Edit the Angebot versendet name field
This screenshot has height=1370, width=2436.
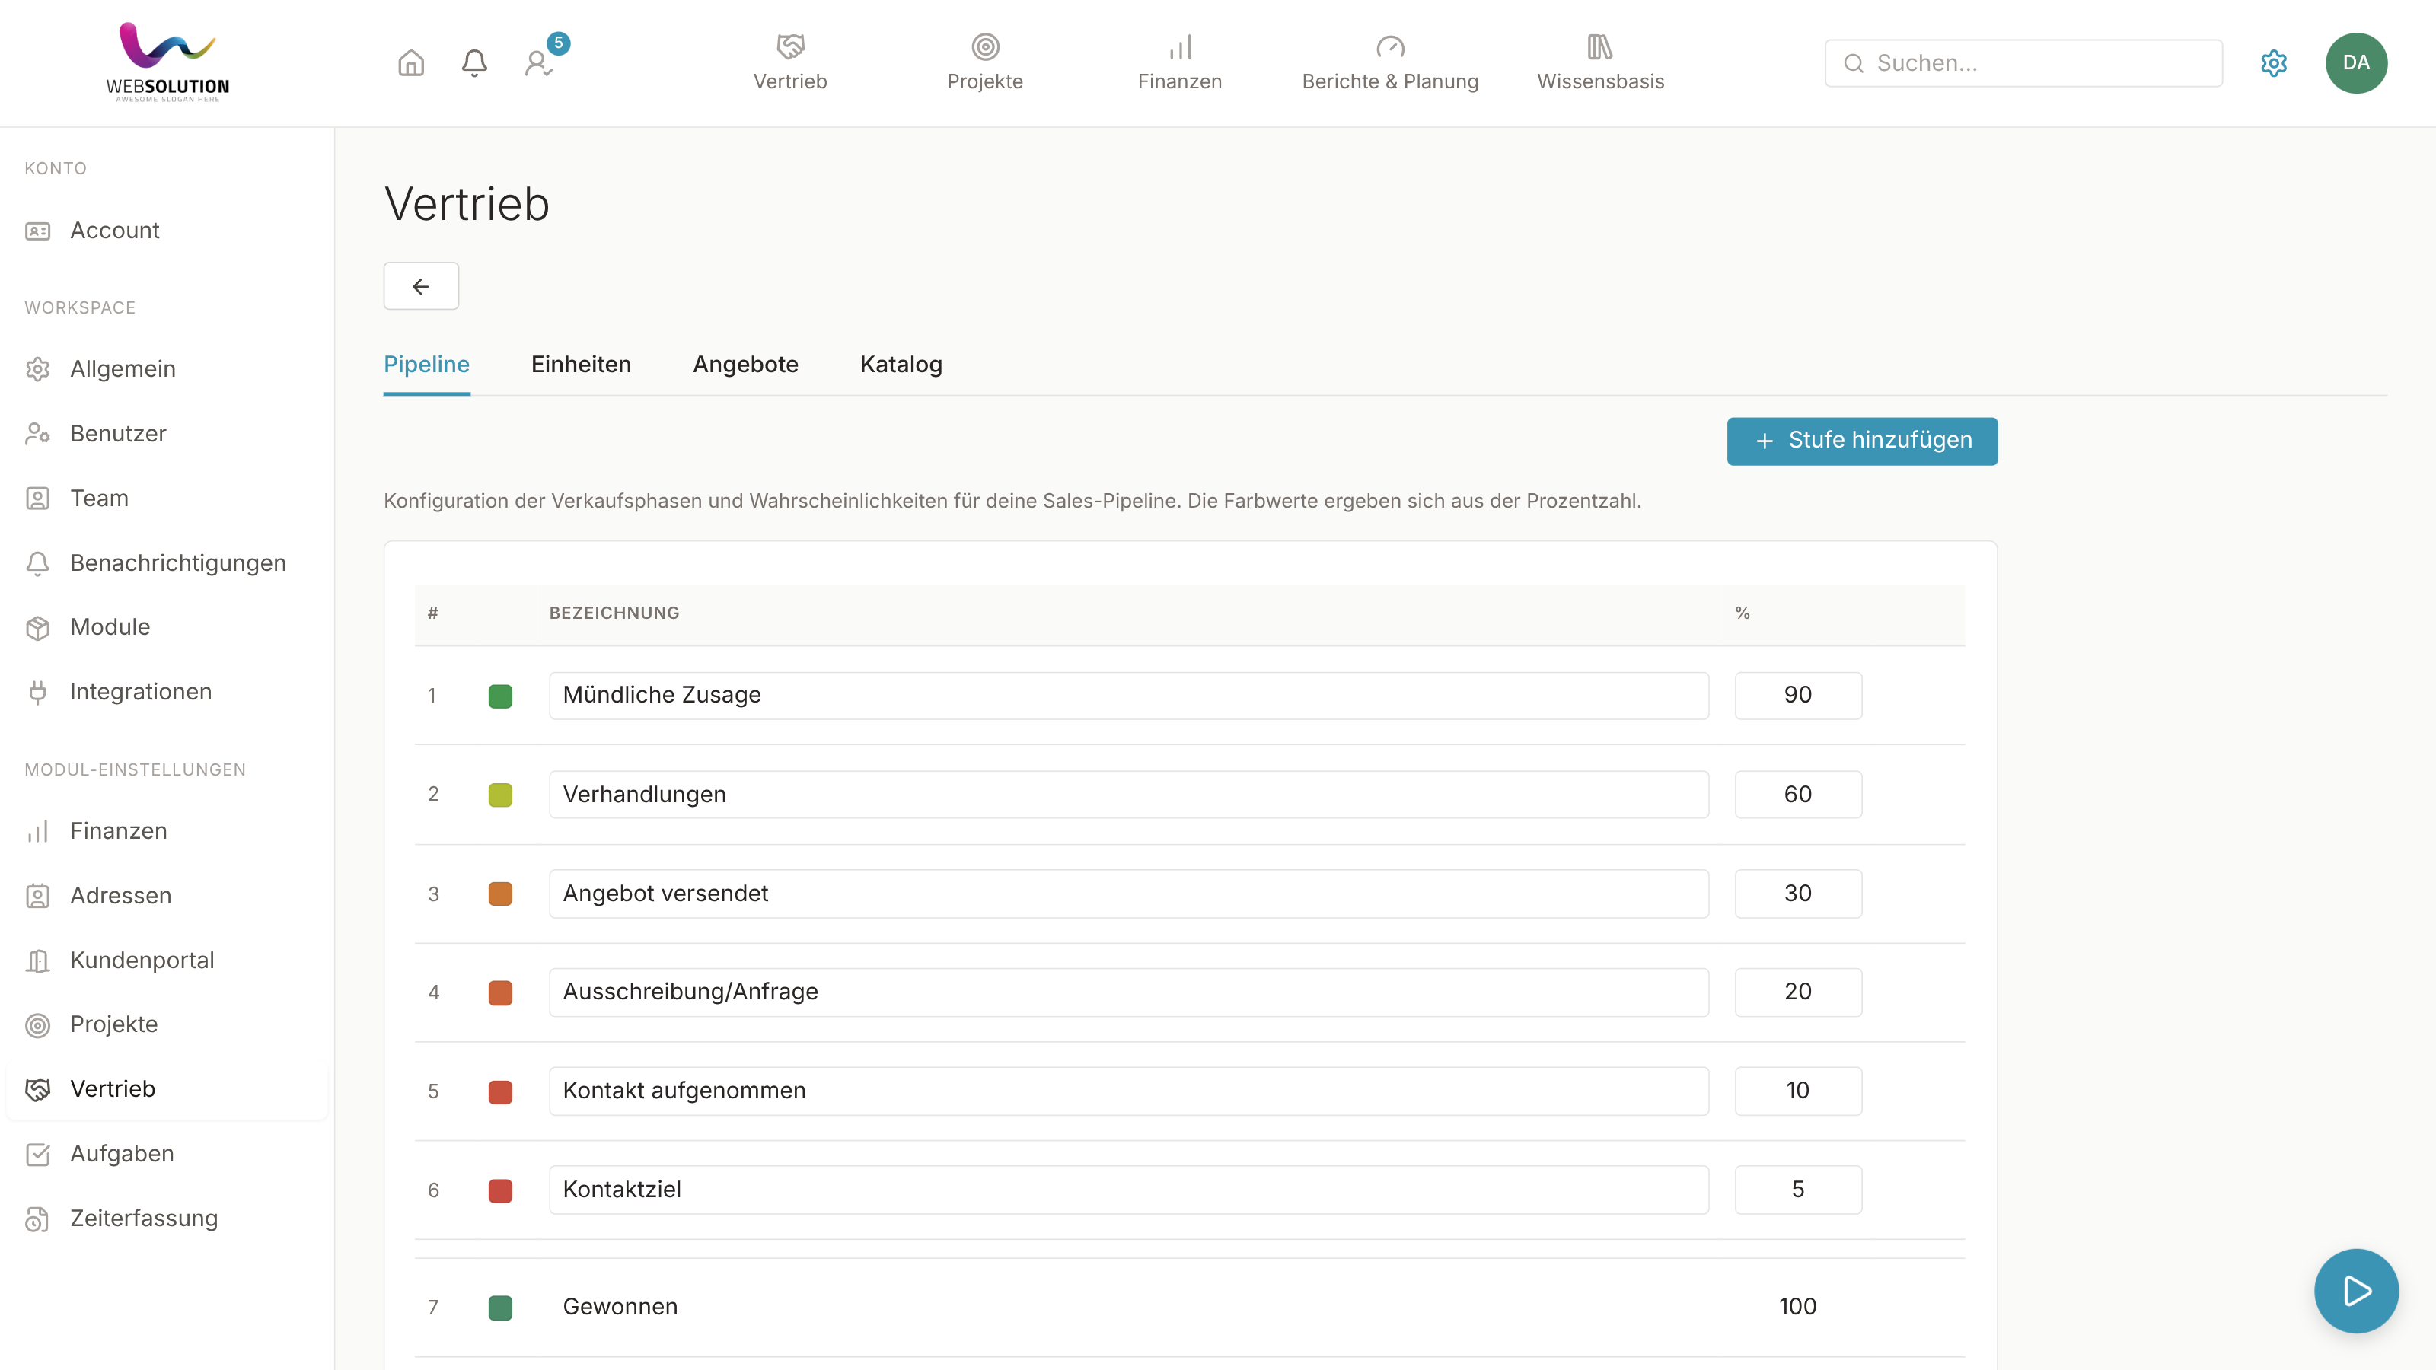1128,894
